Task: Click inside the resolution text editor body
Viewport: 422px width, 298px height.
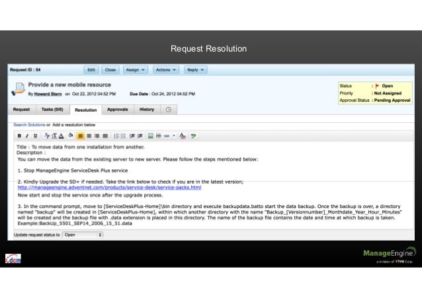Action: [x=214, y=186]
